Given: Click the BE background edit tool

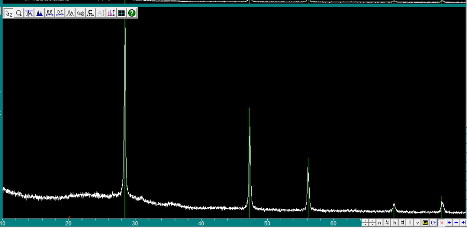Looking at the screenshot, I should tap(49, 13).
